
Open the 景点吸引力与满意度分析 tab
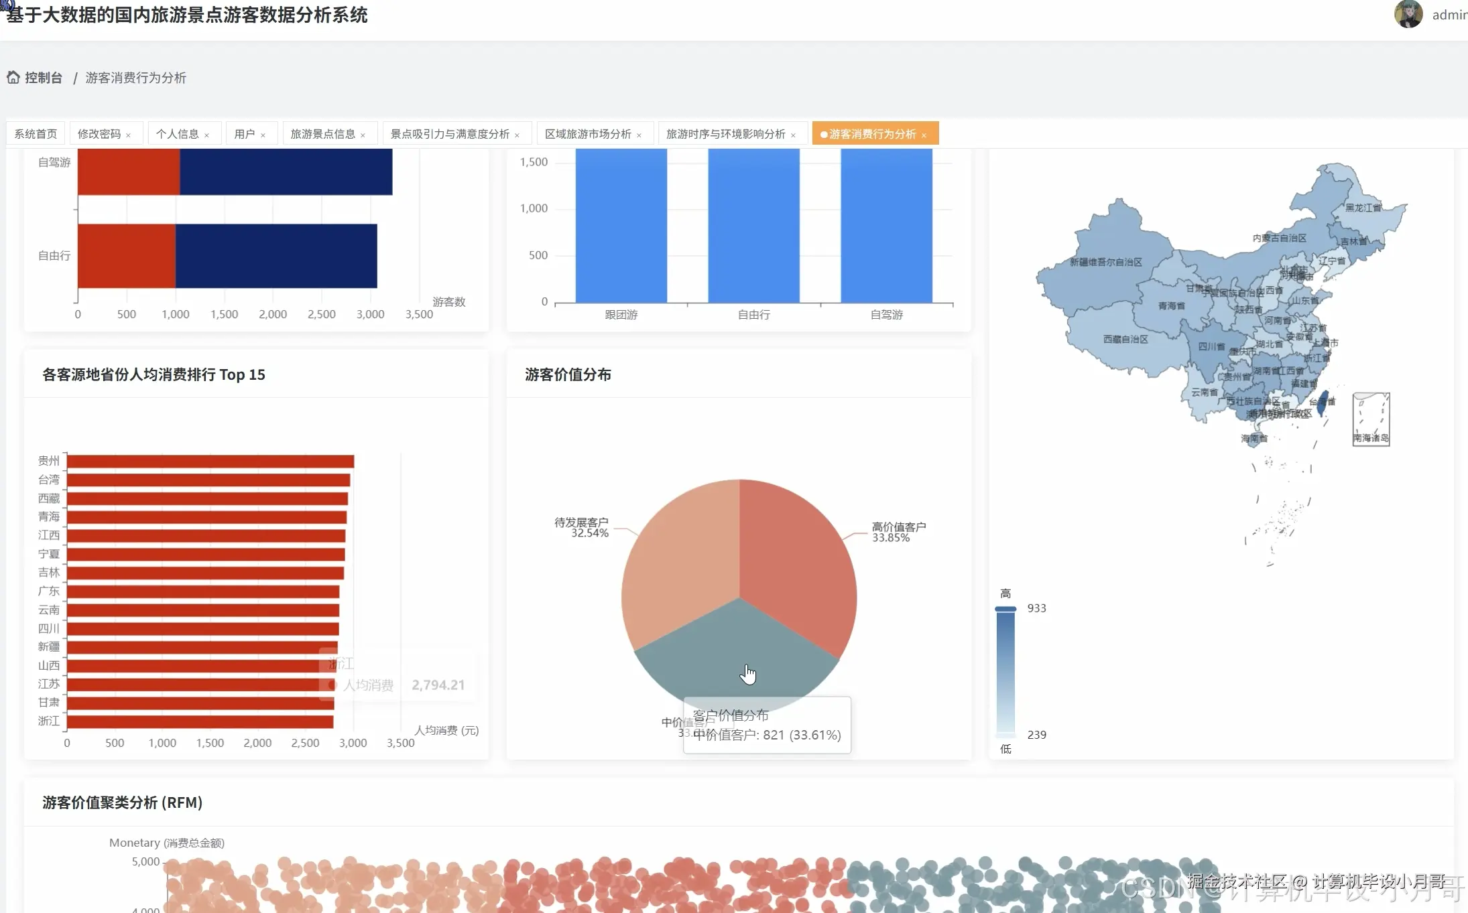[450, 134]
